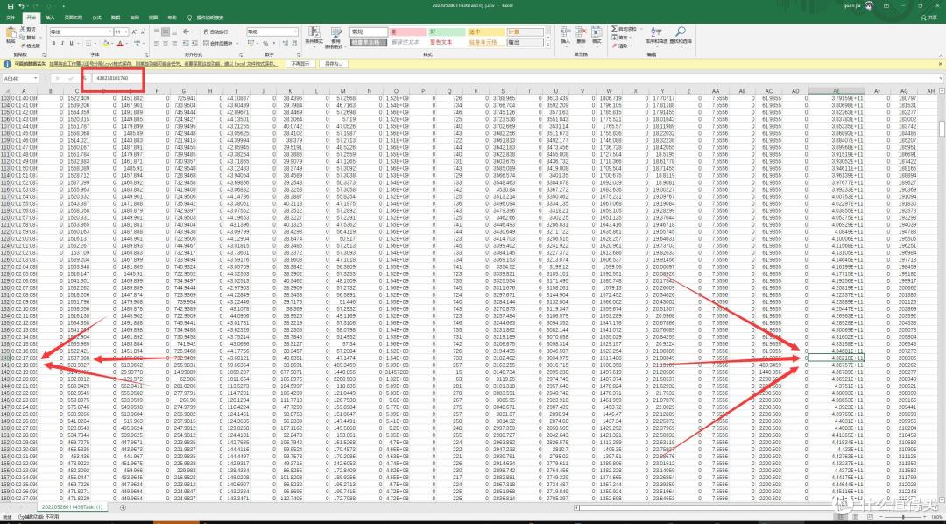Switch to the Page Layout (页面布局) tab
The height and width of the screenshot is (524, 946).
73,18
